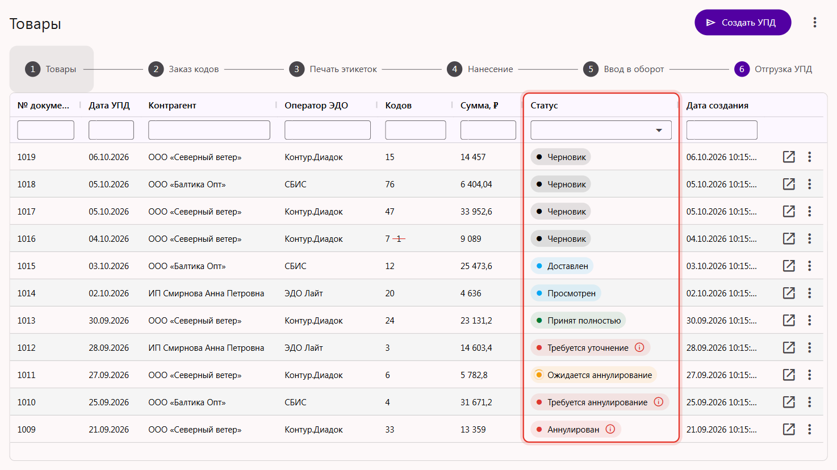837x470 pixels.
Task: Click info icon beside Требуется уточнение
Action: tap(639, 347)
